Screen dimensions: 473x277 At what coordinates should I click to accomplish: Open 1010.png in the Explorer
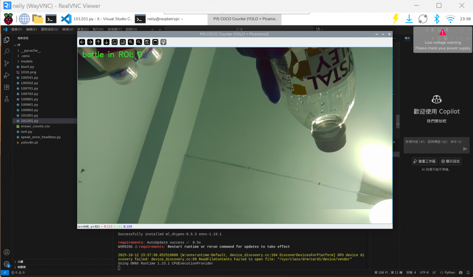coord(28,72)
